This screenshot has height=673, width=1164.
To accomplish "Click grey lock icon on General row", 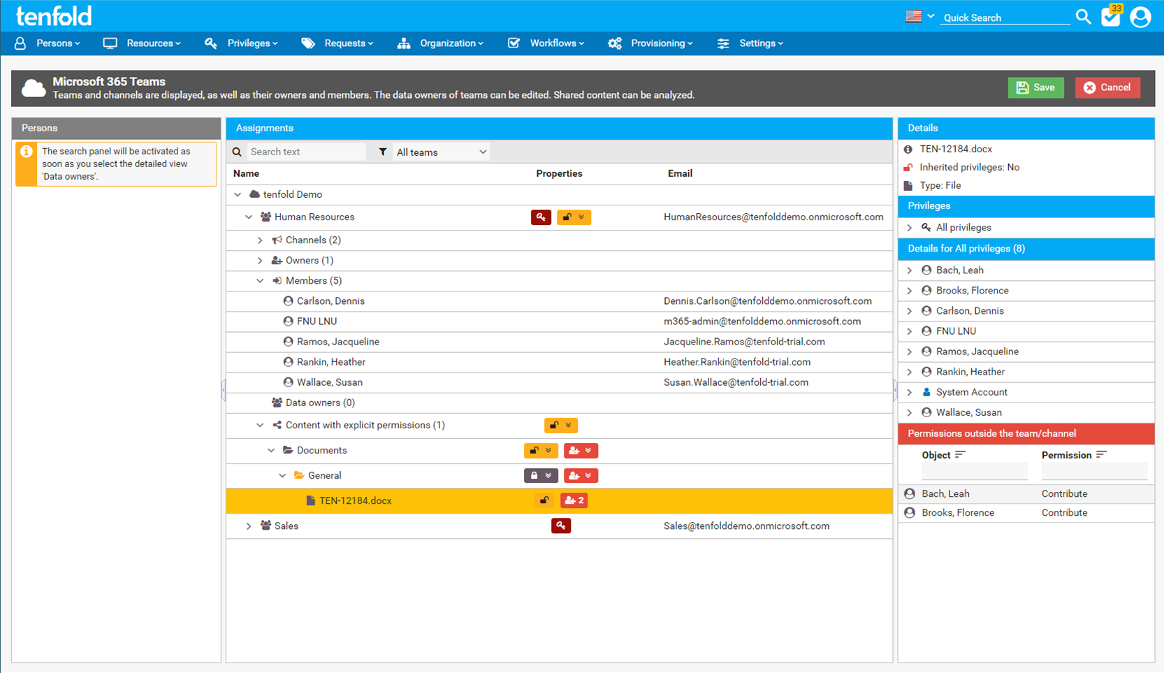I will tap(541, 476).
